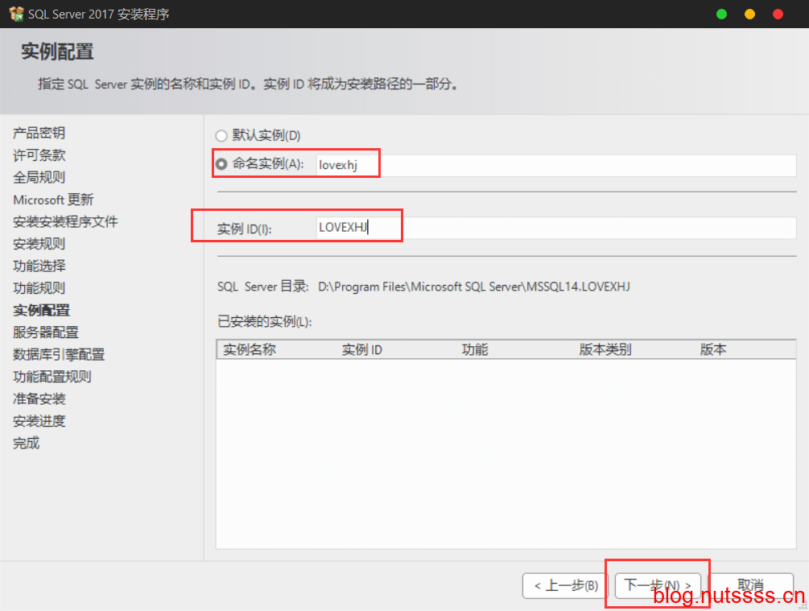Viewport: 809px width, 611px height.
Task: Select the 命名实例 radio button
Action: [x=221, y=164]
